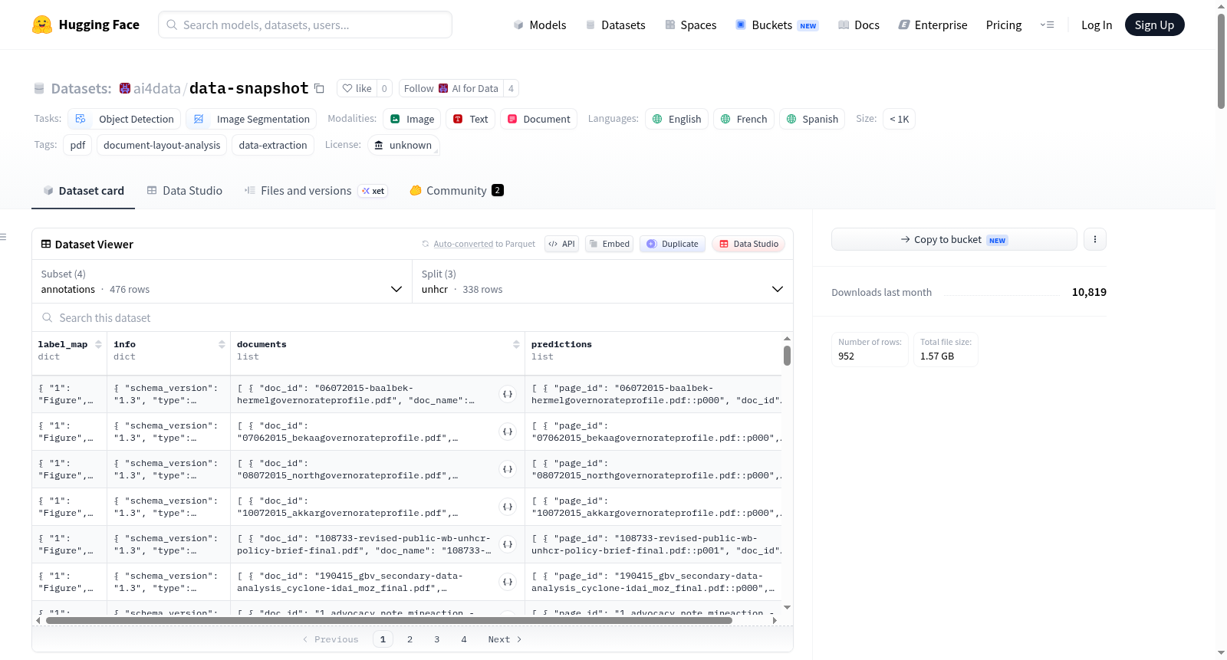Switch to the Dataset card tab
Image resolution: width=1227 pixels, height=660 pixels.
click(x=83, y=191)
